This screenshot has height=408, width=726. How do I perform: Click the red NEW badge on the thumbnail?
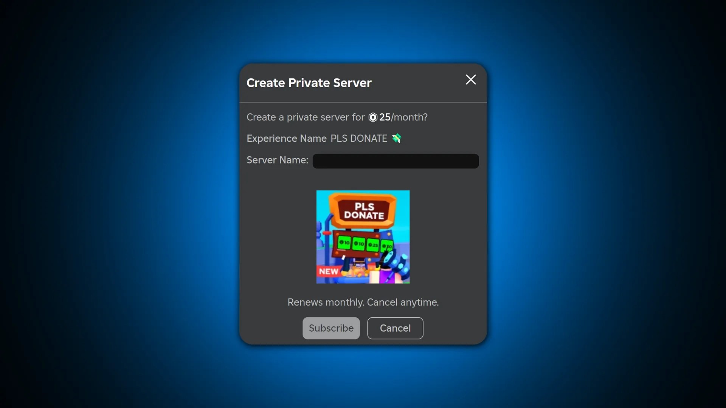(329, 271)
